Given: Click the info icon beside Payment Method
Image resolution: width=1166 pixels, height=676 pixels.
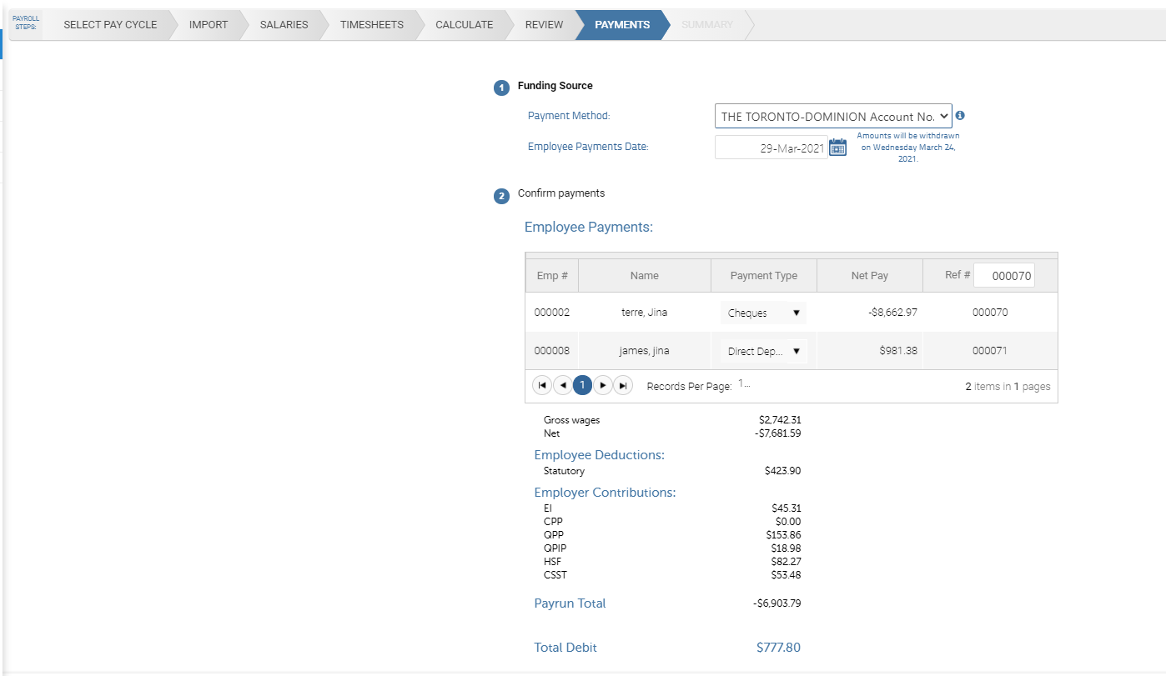Looking at the screenshot, I should point(961,115).
